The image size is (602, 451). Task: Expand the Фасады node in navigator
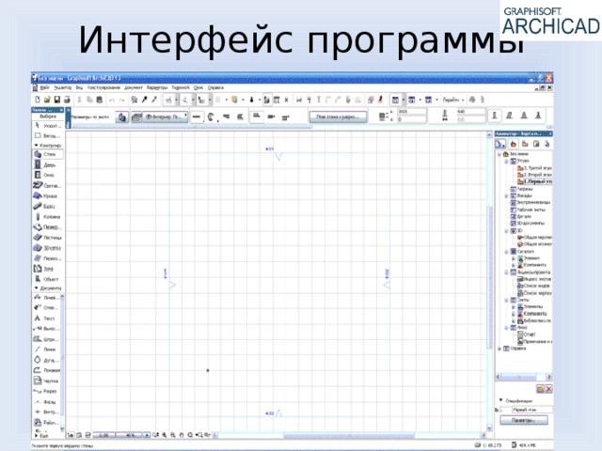pyautogui.click(x=506, y=196)
